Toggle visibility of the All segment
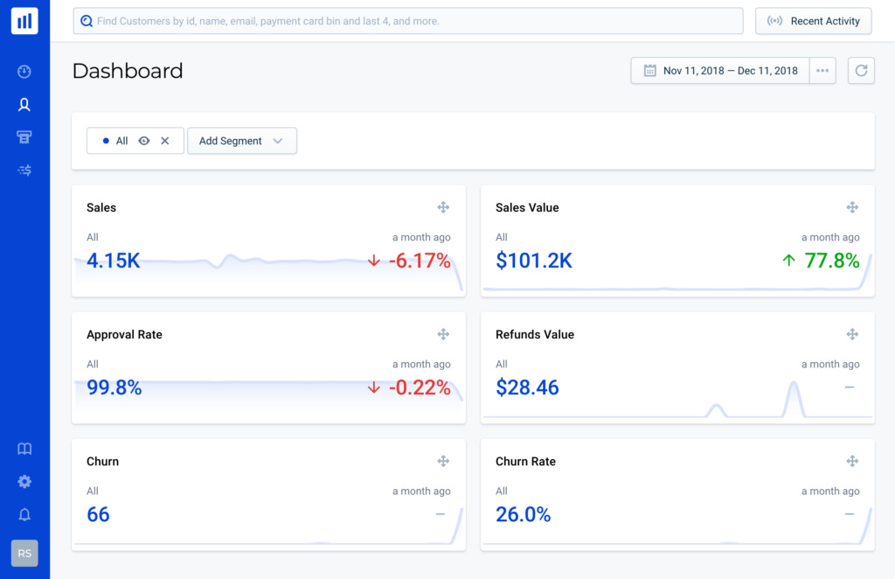895x579 pixels. tap(144, 141)
